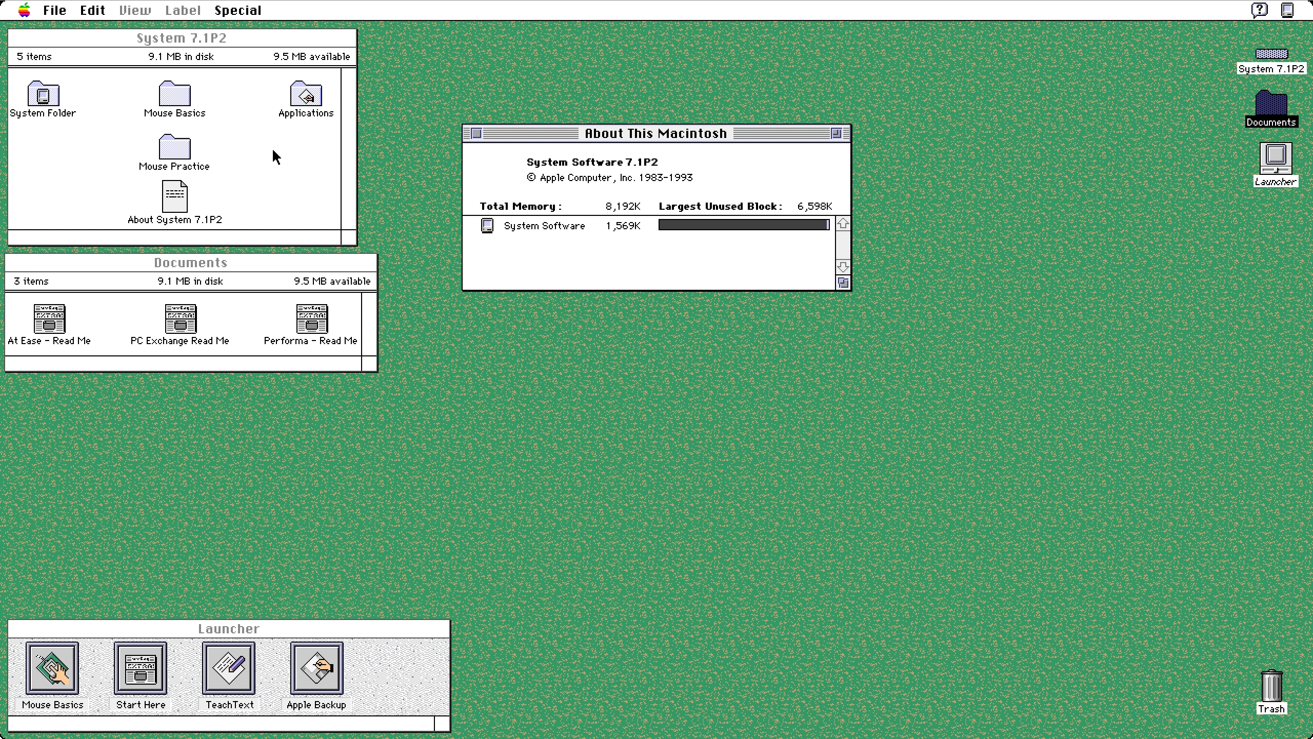Screen dimensions: 1313x739
Task: Select the At Ease - Read Me file
Action: click(49, 318)
